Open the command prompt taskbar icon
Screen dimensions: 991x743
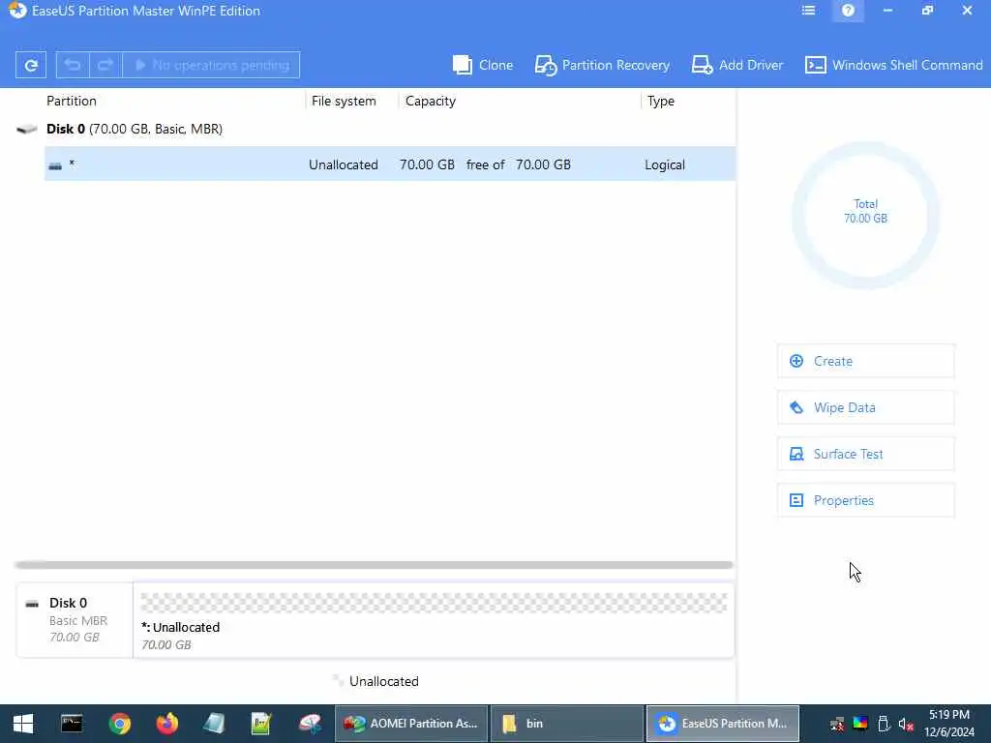point(72,724)
